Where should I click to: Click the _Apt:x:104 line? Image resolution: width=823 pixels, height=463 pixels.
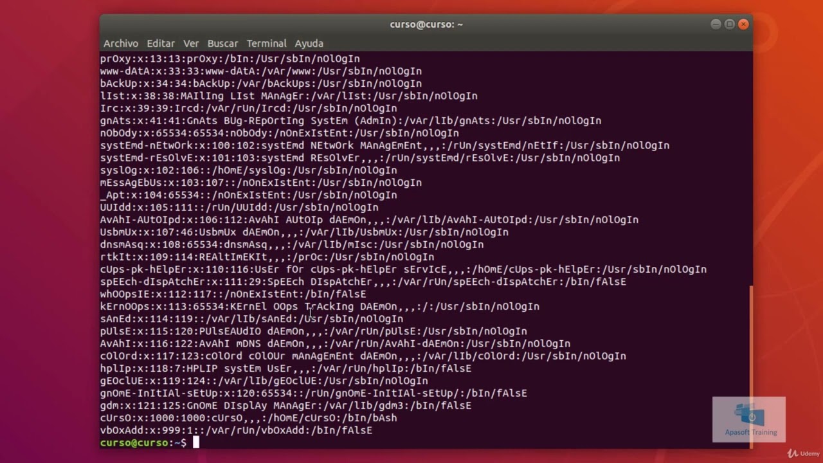[249, 195]
